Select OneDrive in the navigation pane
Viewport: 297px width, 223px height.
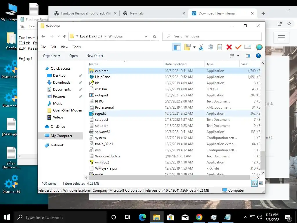click(x=58, y=127)
